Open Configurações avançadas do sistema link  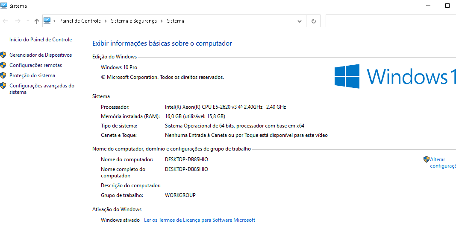[41, 89]
